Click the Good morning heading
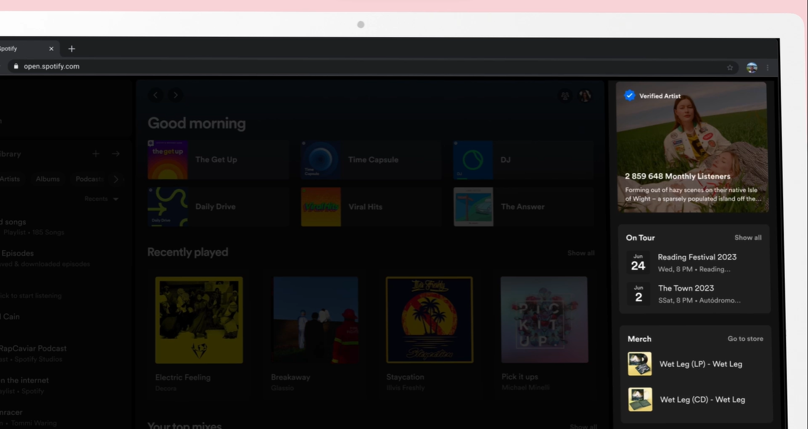 196,123
